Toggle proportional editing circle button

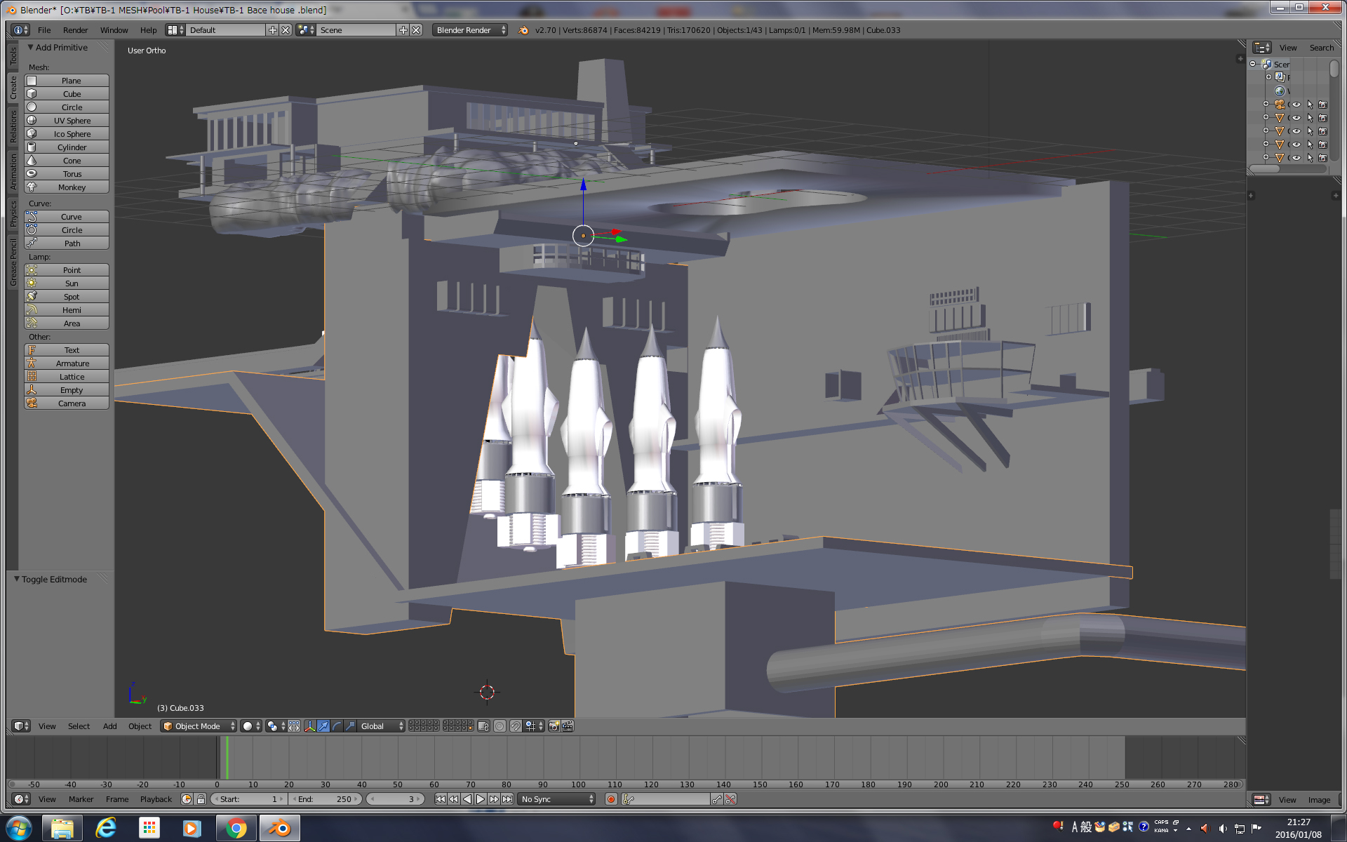(x=500, y=726)
